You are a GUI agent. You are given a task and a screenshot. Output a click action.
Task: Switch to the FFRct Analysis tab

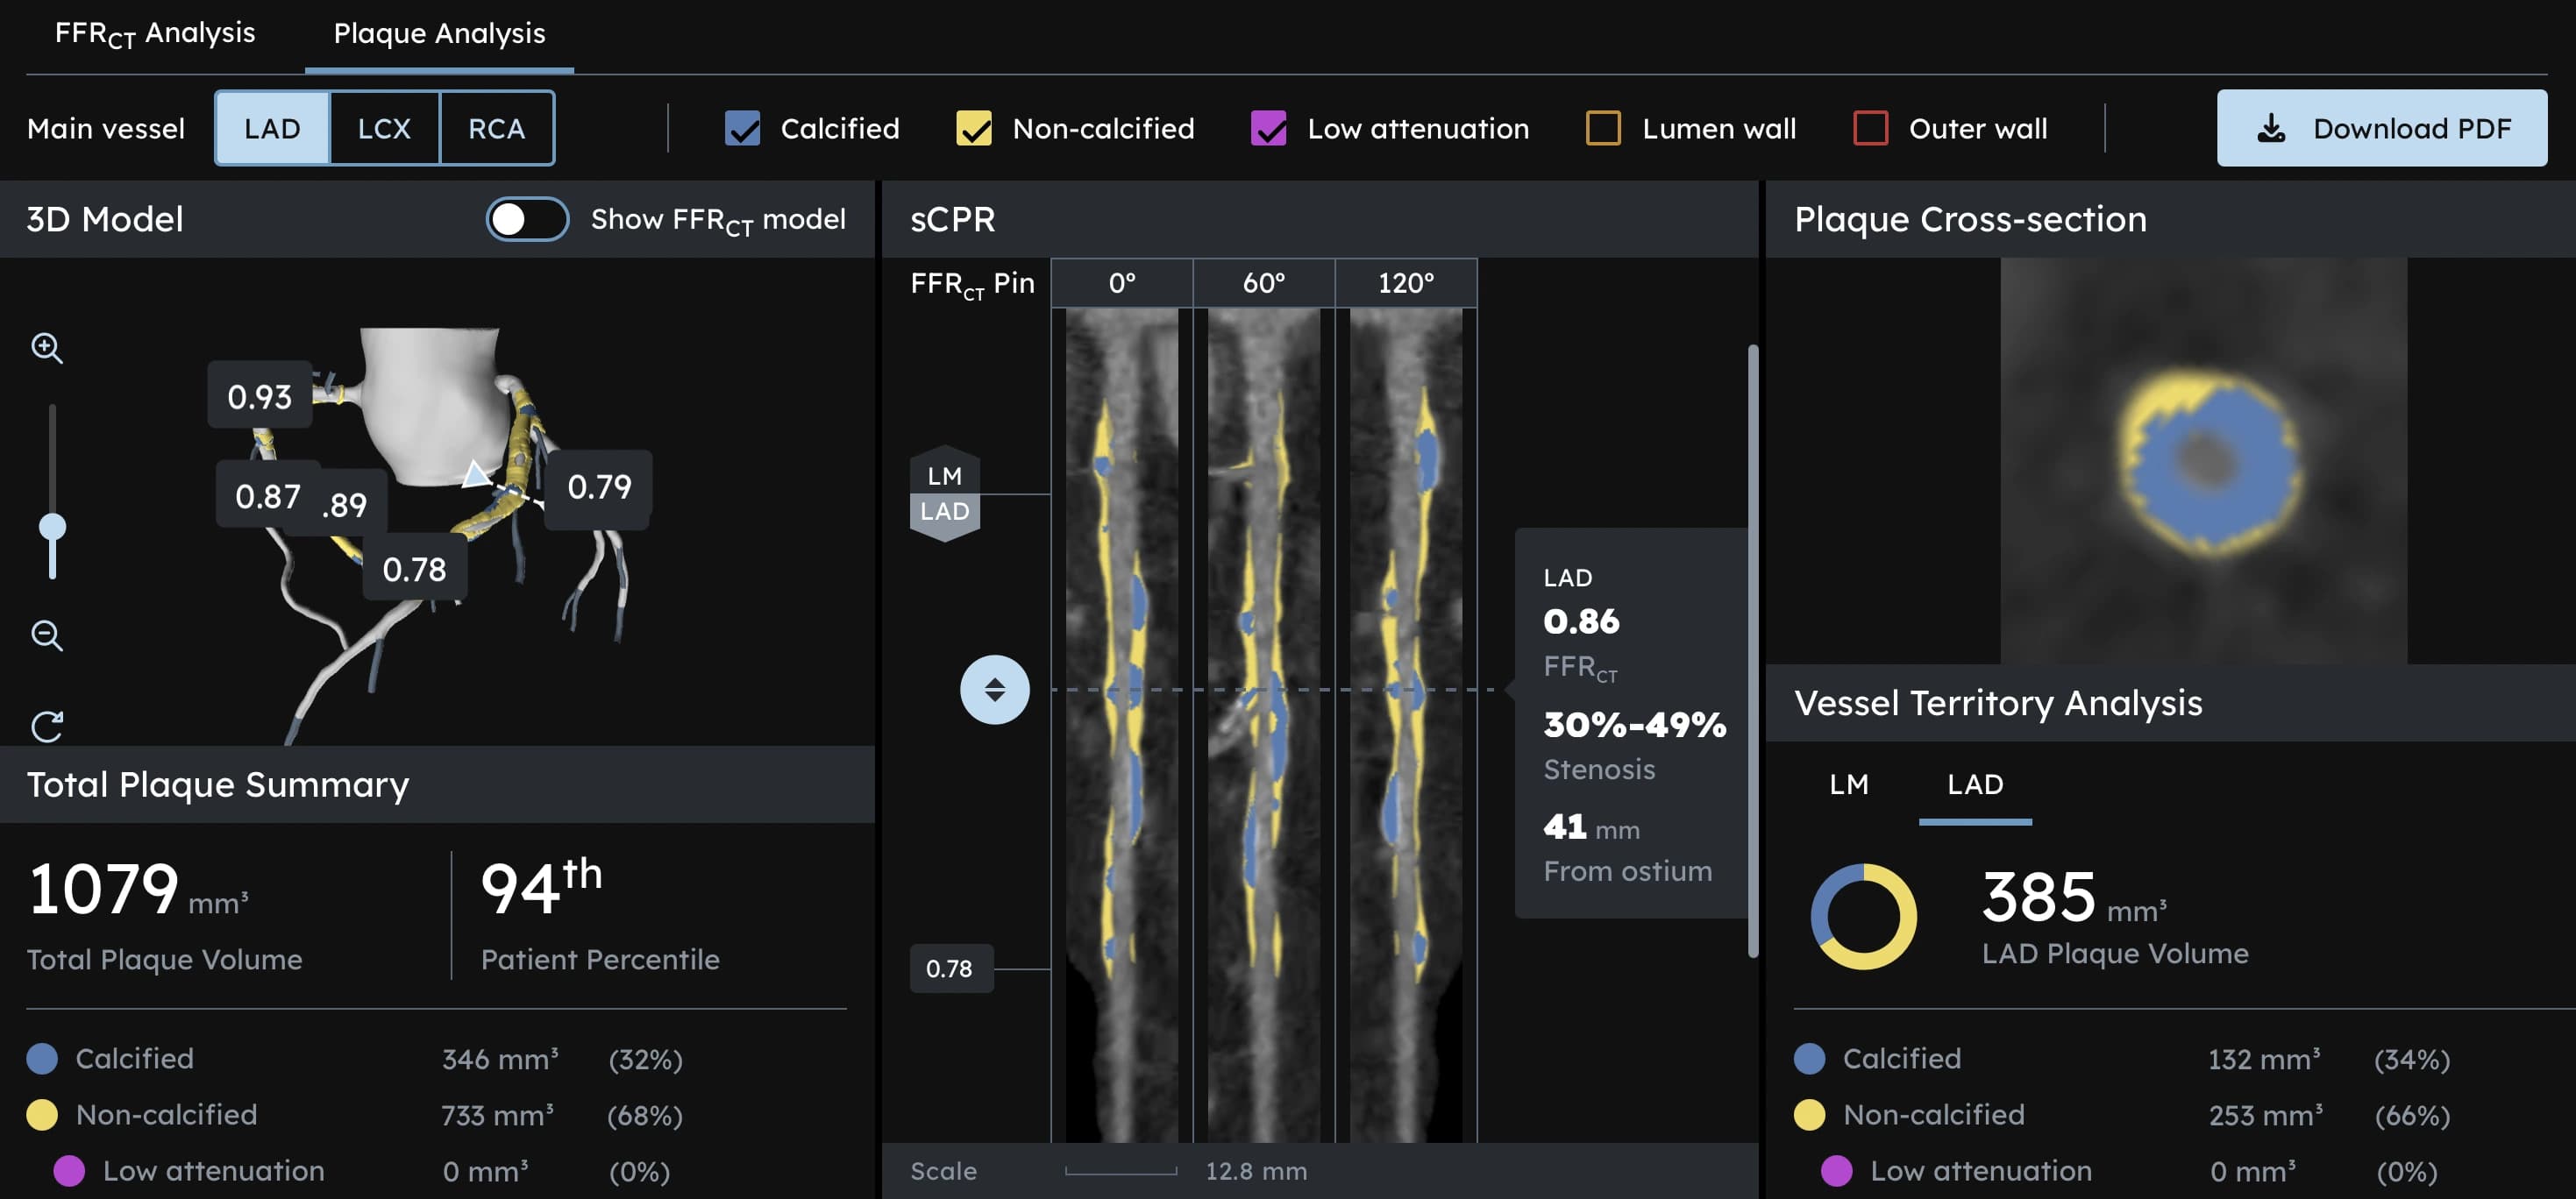coord(155,33)
